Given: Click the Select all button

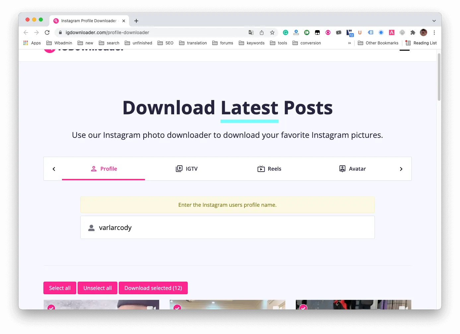Looking at the screenshot, I should 60,288.
